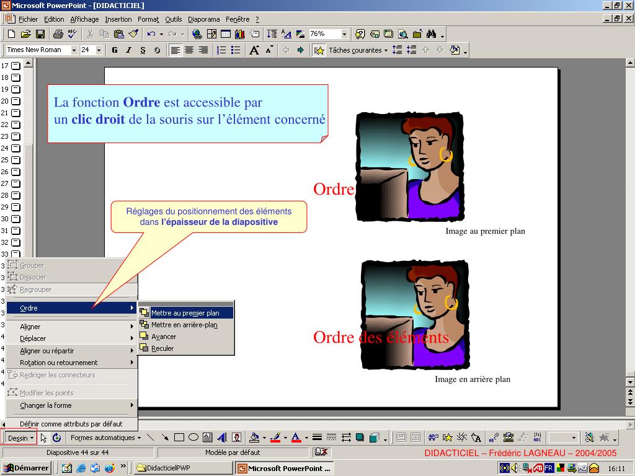635x476 pixels.
Task: Toggle bold formatting G button
Action: pyautogui.click(x=115, y=50)
